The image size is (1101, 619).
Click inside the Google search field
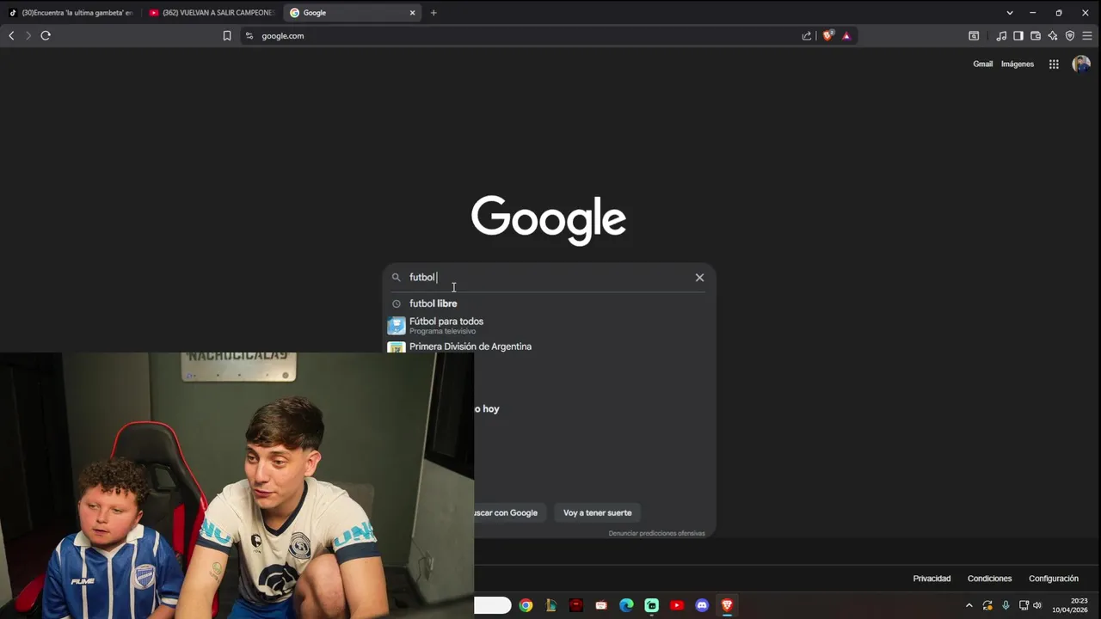[x=549, y=278]
